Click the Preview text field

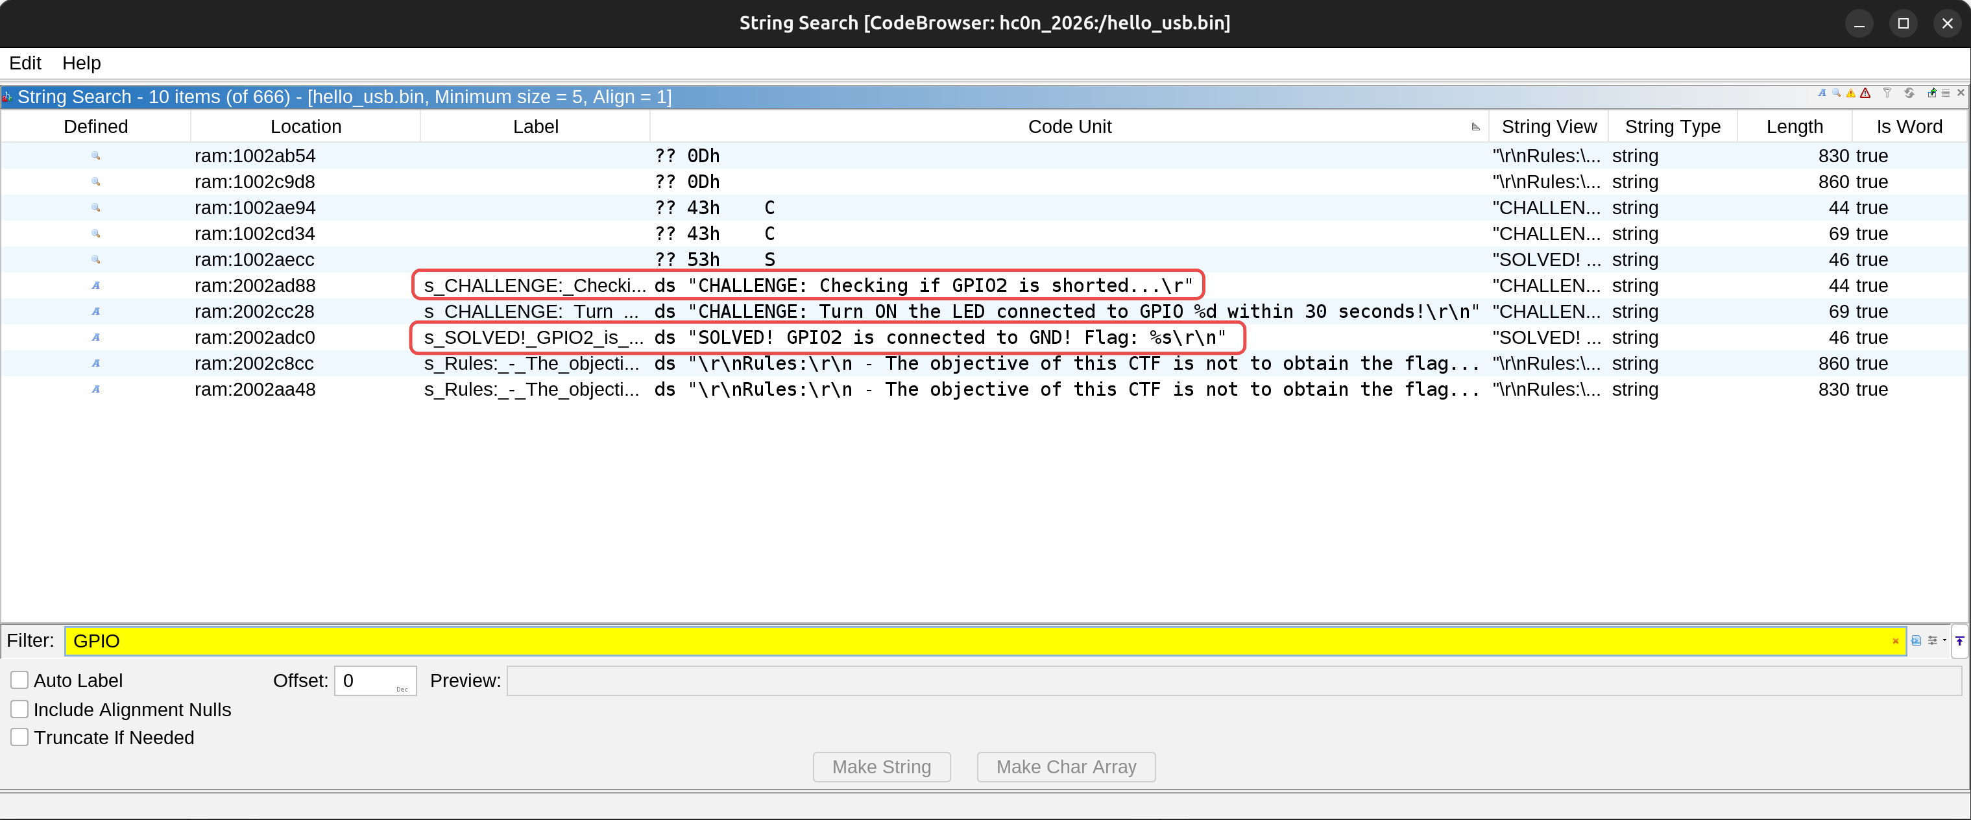[1234, 681]
